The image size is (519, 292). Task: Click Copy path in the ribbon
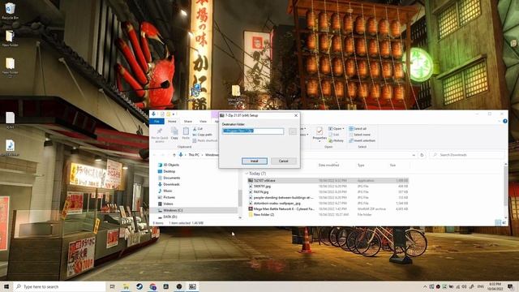(x=203, y=135)
